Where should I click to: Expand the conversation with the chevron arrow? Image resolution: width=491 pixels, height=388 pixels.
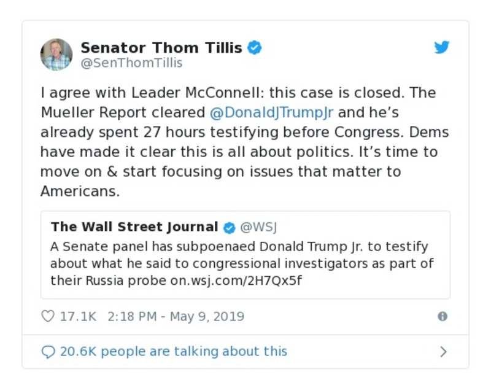(443, 352)
